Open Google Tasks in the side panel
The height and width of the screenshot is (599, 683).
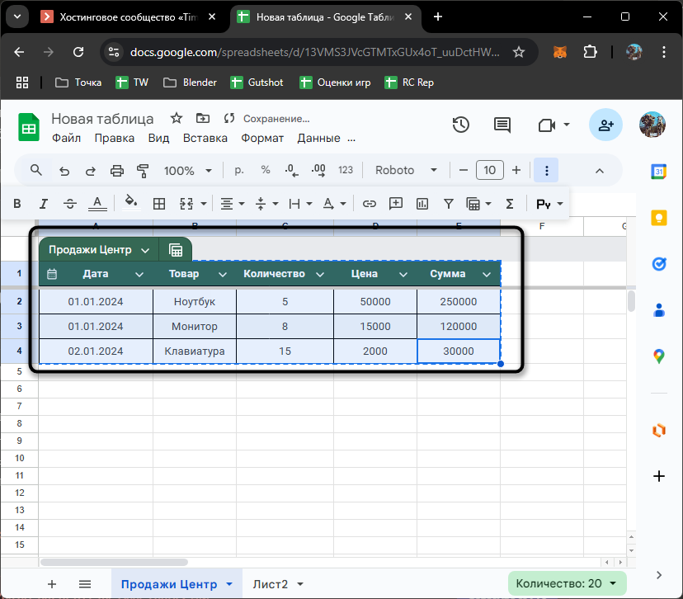[x=658, y=263]
